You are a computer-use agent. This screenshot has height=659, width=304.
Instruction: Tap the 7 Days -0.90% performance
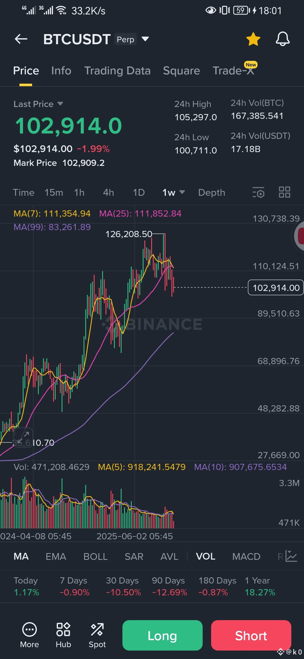coord(75,586)
